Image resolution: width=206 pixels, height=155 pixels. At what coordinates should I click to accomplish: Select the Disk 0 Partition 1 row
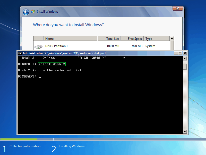[102, 46]
